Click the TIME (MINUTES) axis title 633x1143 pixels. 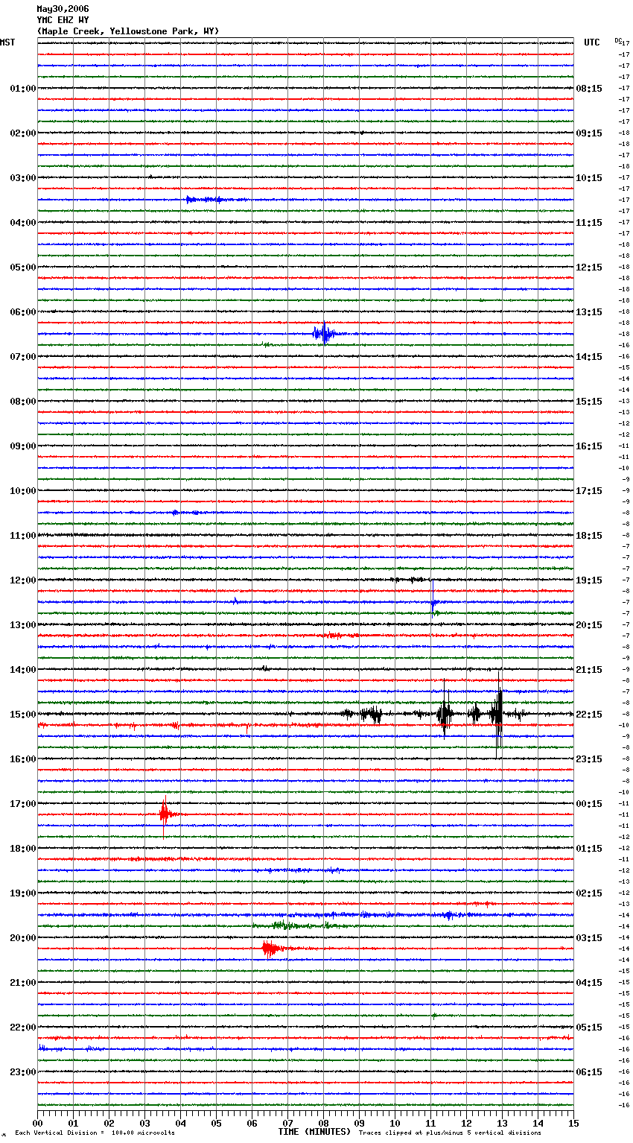(314, 1132)
